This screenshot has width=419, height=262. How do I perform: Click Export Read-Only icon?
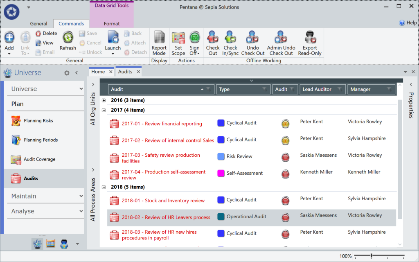pyautogui.click(x=310, y=38)
